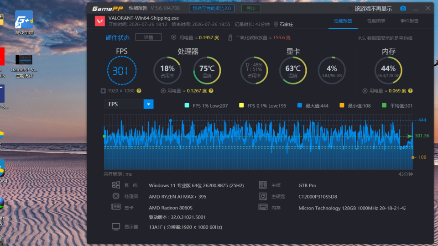438x246 pixels.
Task: Click the location pin icon near 石家庄
Action: click(276, 24)
